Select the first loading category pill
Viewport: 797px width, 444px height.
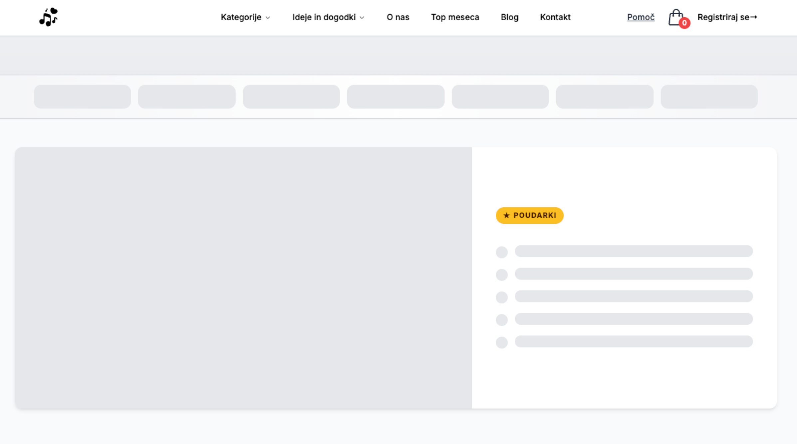click(82, 97)
